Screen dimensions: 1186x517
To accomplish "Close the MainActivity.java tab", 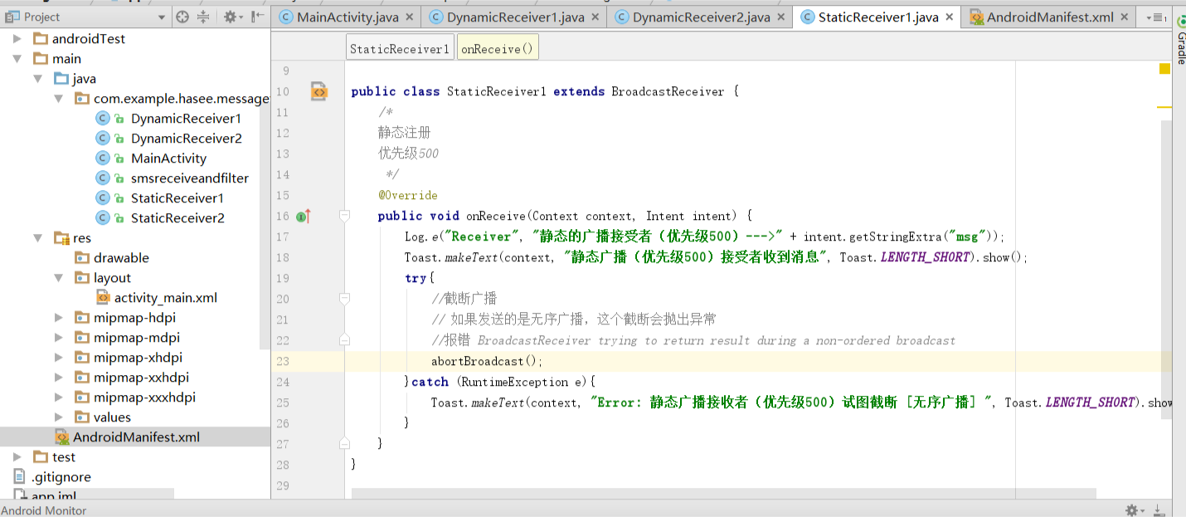I will pyautogui.click(x=411, y=17).
